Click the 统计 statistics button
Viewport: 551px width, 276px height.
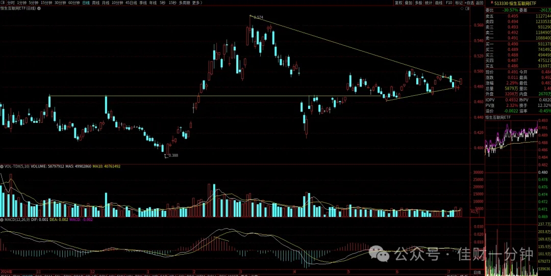[x=429, y=3]
